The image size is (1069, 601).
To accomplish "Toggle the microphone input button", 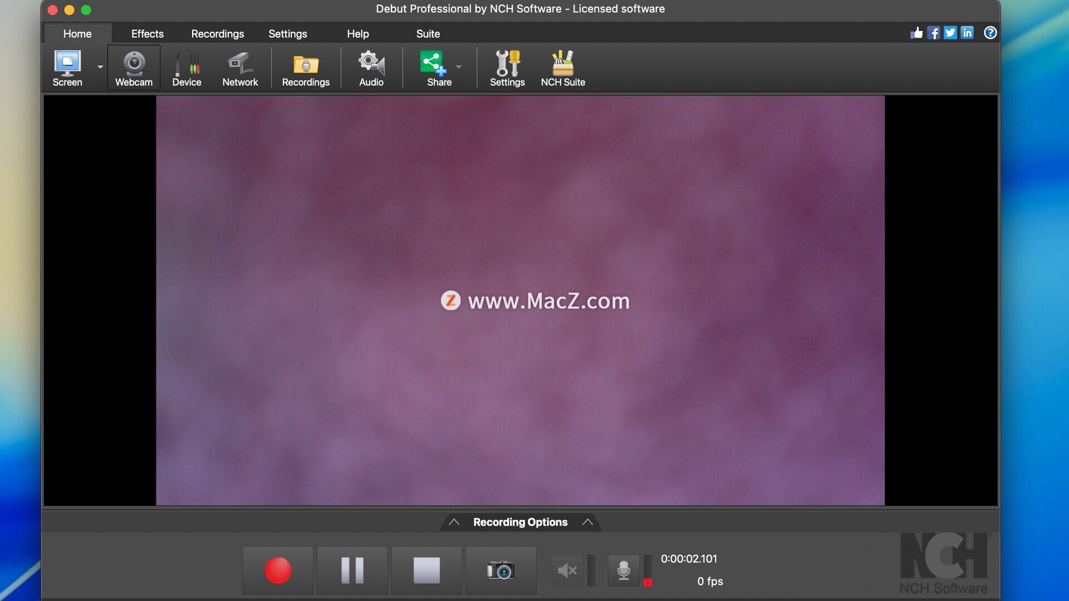I will click(624, 570).
